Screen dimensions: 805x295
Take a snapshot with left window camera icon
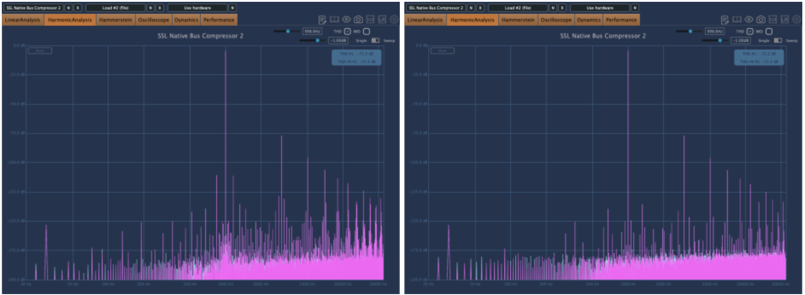[358, 19]
